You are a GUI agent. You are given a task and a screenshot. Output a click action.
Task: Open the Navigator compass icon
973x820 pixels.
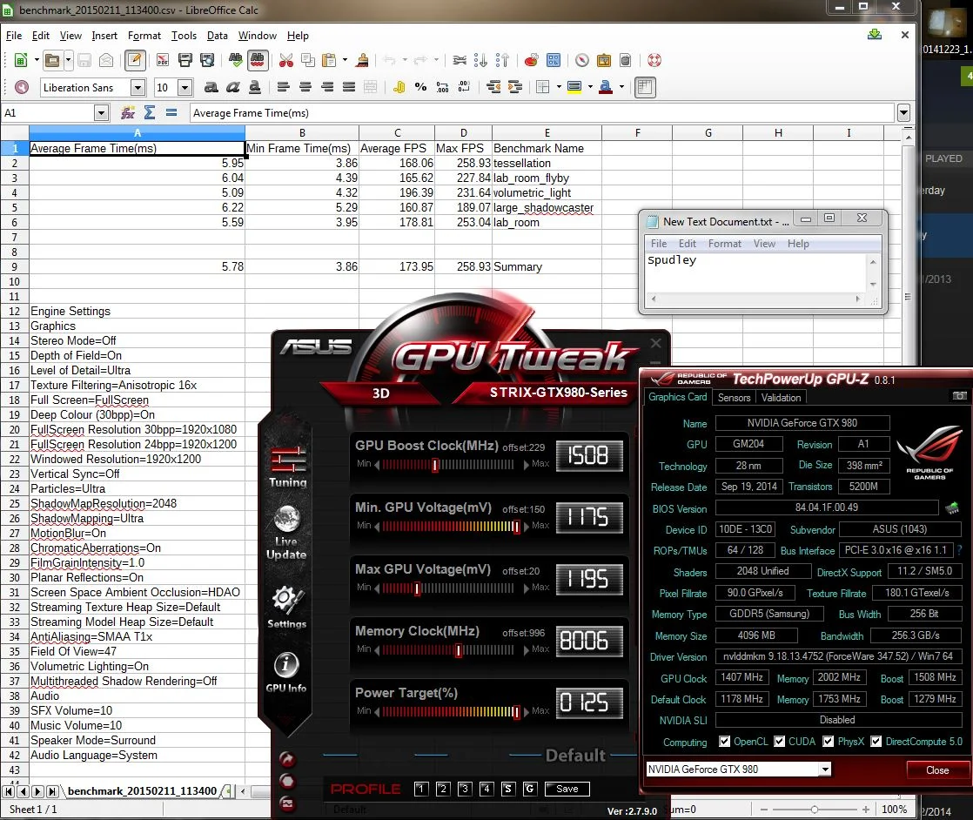coord(582,60)
